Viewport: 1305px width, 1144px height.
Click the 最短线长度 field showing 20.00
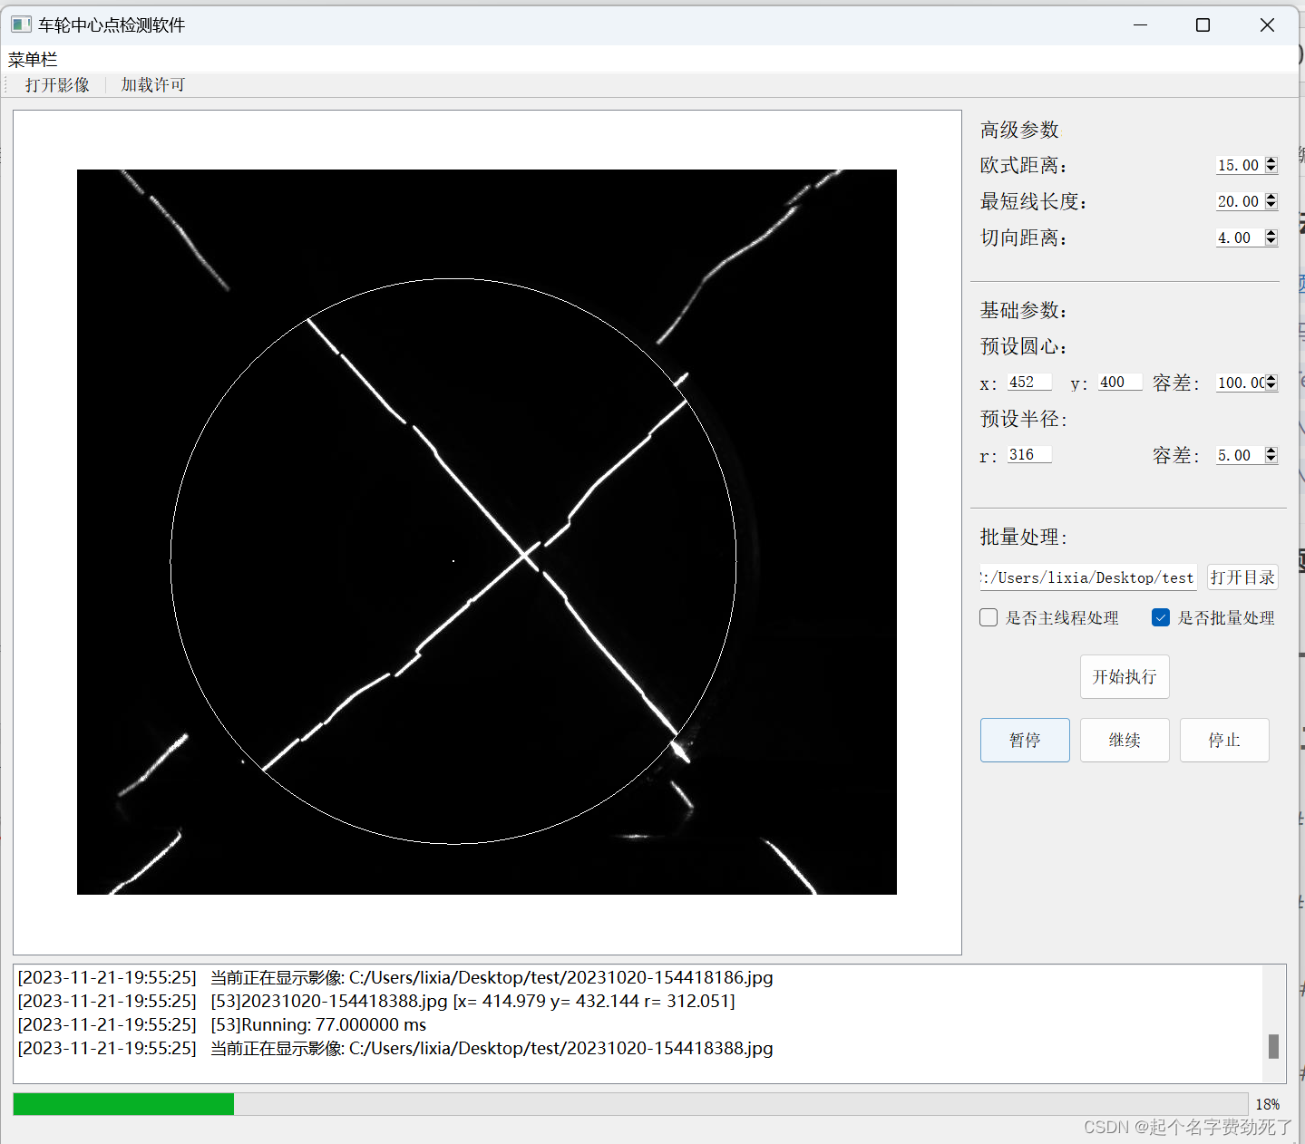(1240, 201)
